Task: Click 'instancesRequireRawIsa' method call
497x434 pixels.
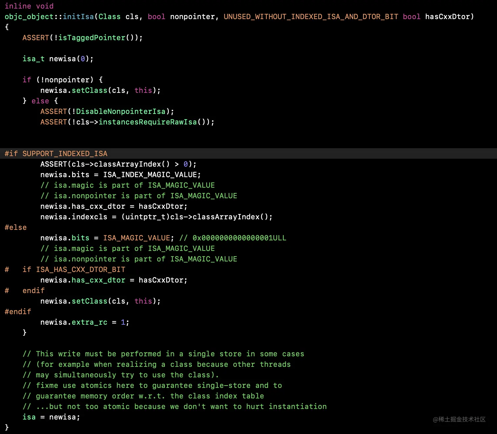Action: tap(148, 122)
